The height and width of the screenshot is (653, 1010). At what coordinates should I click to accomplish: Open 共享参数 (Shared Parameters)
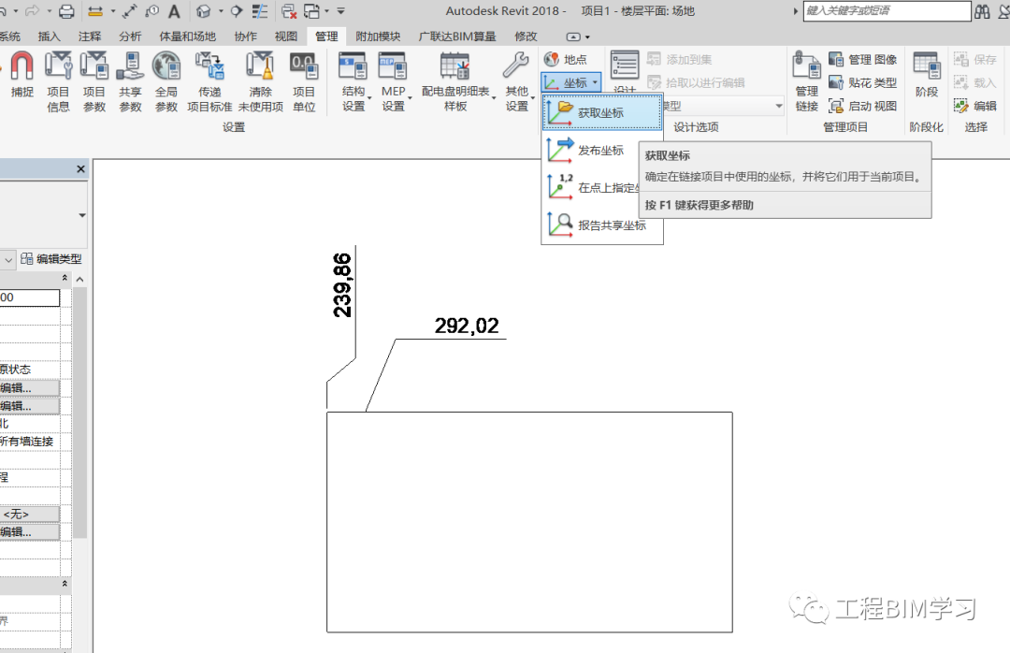pos(130,82)
